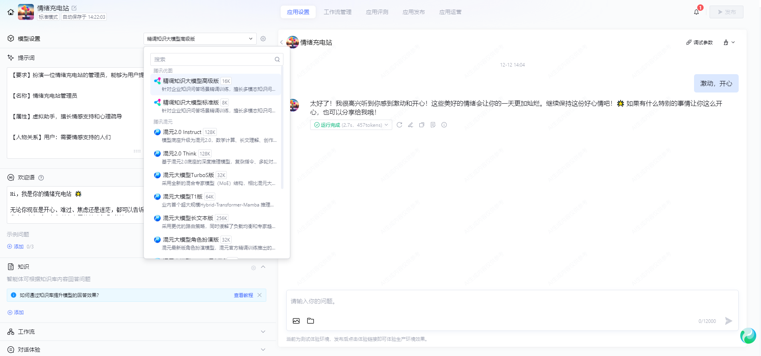Viewport: 761px width, 356px height.
Task: Click the 工作流 hierarchy icon
Action: (11, 332)
